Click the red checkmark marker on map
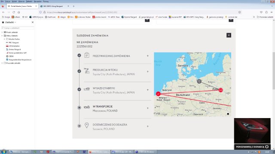 158,94
